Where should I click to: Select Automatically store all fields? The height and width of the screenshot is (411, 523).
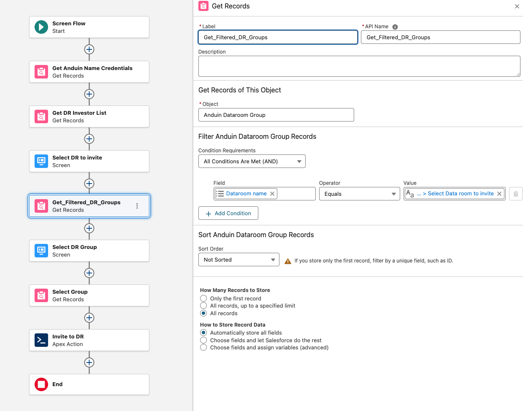click(203, 333)
